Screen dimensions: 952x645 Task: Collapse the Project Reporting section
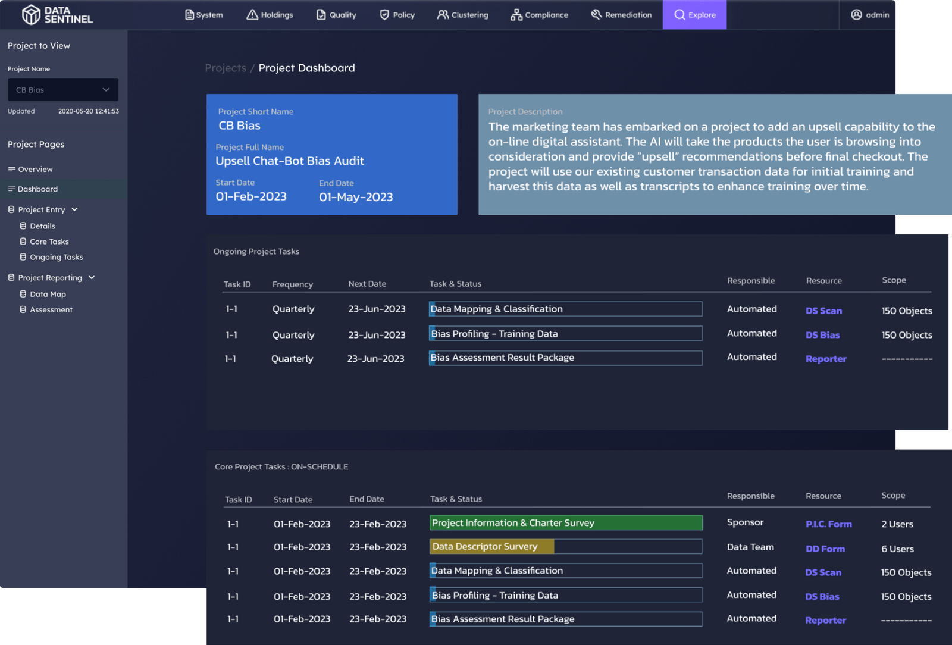[x=91, y=277]
